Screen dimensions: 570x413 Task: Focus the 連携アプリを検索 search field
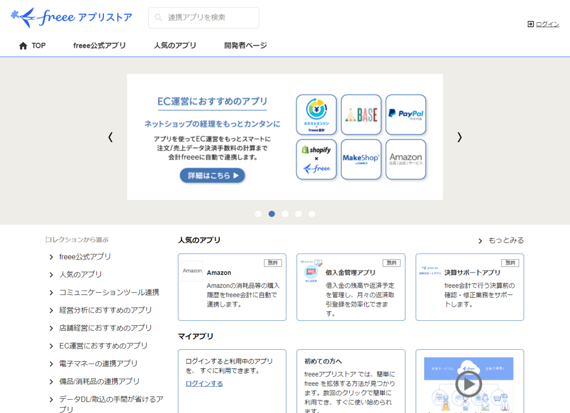click(204, 18)
